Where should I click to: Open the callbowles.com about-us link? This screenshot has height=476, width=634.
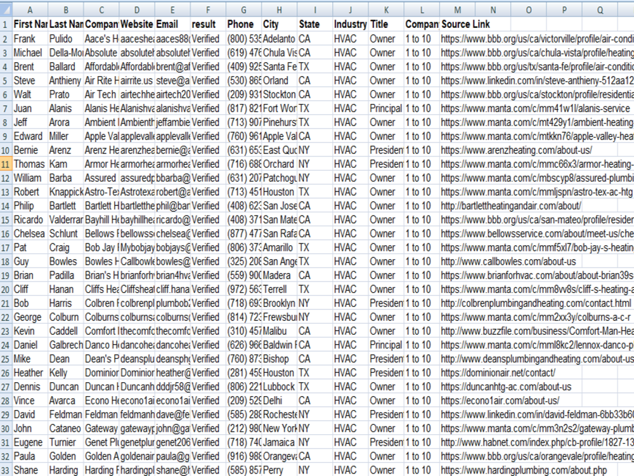click(x=508, y=262)
